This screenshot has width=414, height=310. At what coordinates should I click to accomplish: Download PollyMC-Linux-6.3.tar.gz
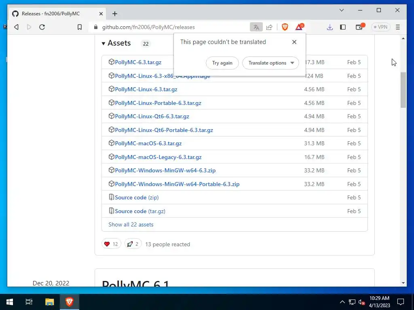146,89
